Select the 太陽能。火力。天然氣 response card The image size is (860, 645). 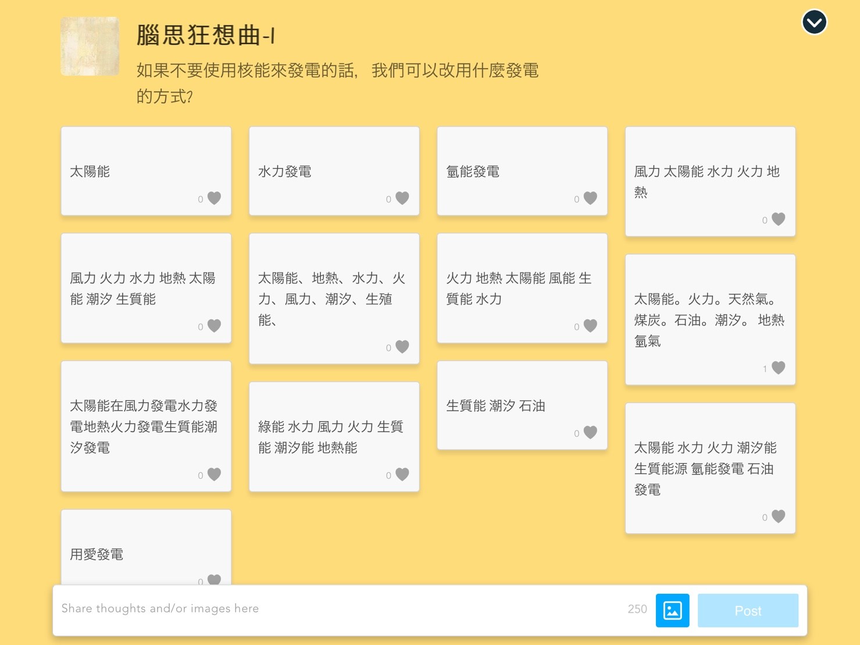click(709, 319)
